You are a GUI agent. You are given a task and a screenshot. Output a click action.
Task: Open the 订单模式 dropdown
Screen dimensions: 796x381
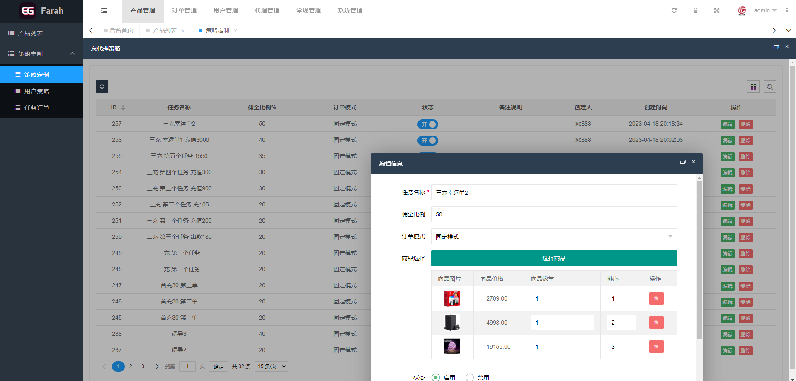(553, 236)
